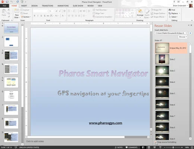This screenshot has width=194, height=149.
Task: Expand the Insert slide from path dropdown
Action: [186, 33]
